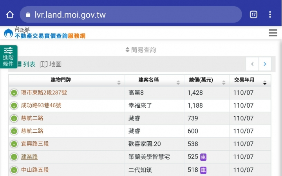Tap the lock icon in address bar

28,14
